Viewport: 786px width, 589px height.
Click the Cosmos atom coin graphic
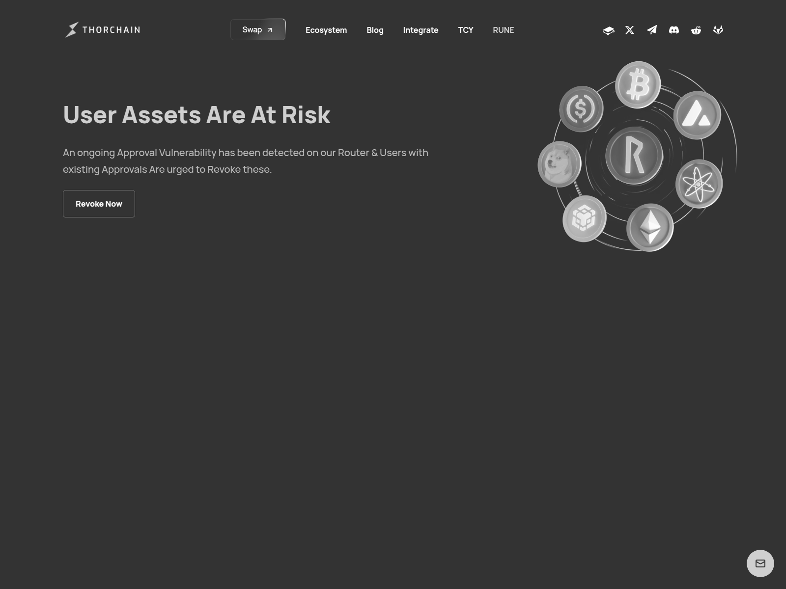699,184
